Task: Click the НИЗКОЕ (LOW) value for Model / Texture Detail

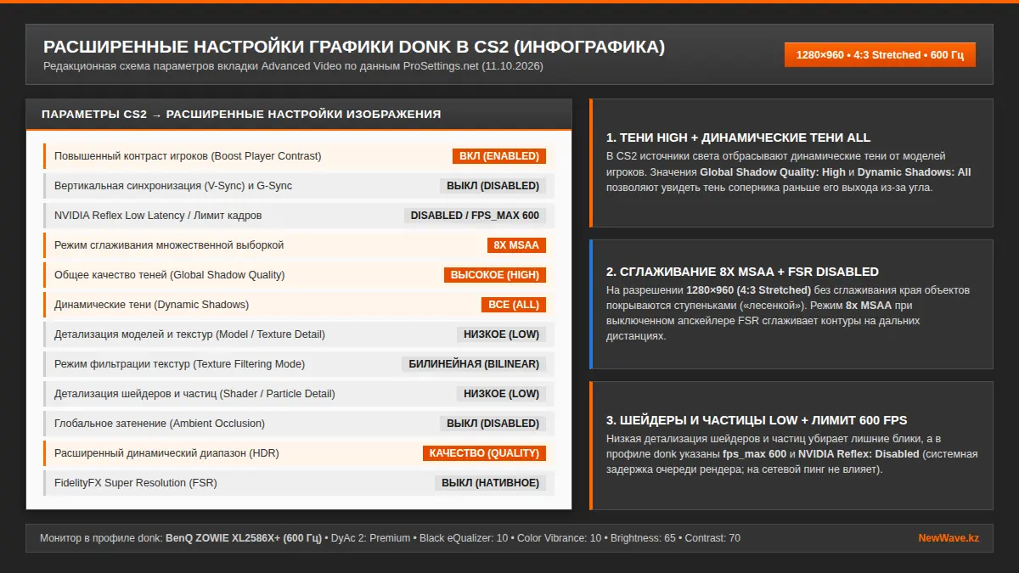Action: click(x=501, y=334)
